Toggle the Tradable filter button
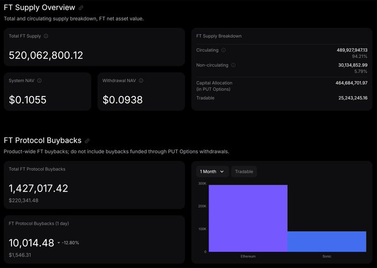Viewport: 377px width, 268px height. [244, 171]
